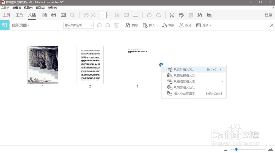Go to previous page up arrow icon
The image size is (275, 153).
click(86, 15)
